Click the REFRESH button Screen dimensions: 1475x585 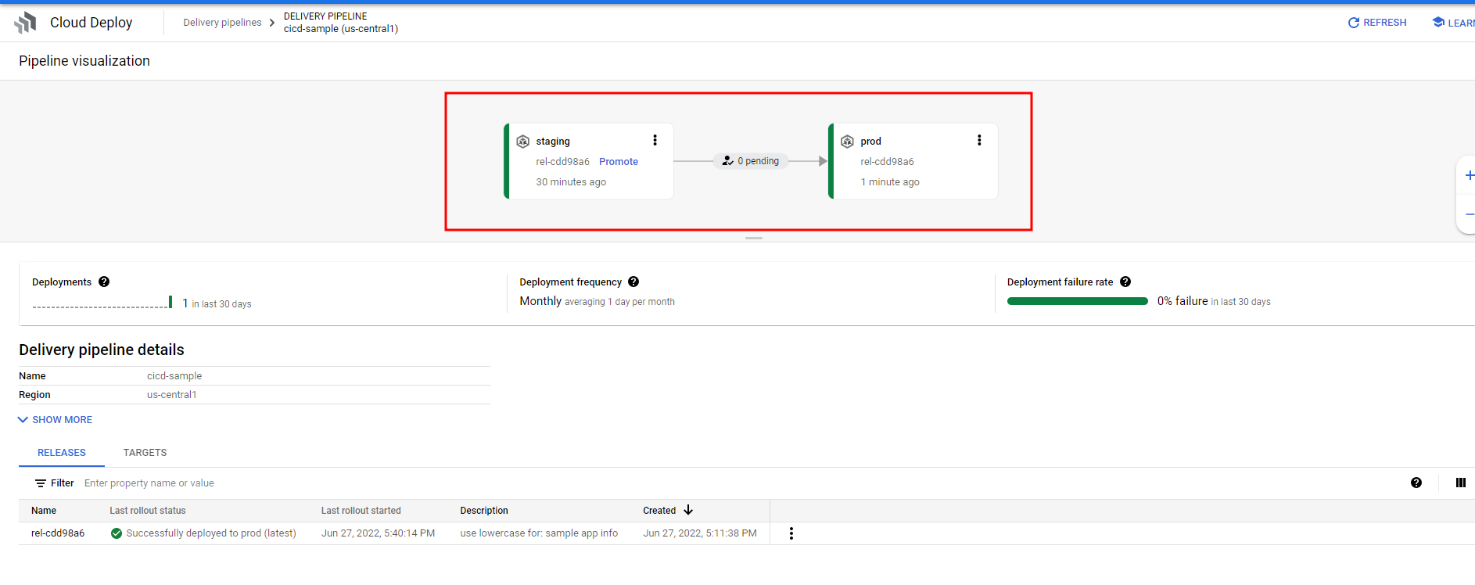click(1377, 23)
